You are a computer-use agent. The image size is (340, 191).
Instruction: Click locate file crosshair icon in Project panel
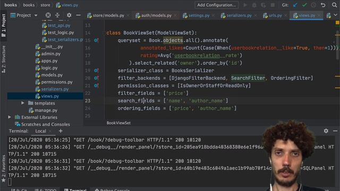(x=48, y=15)
